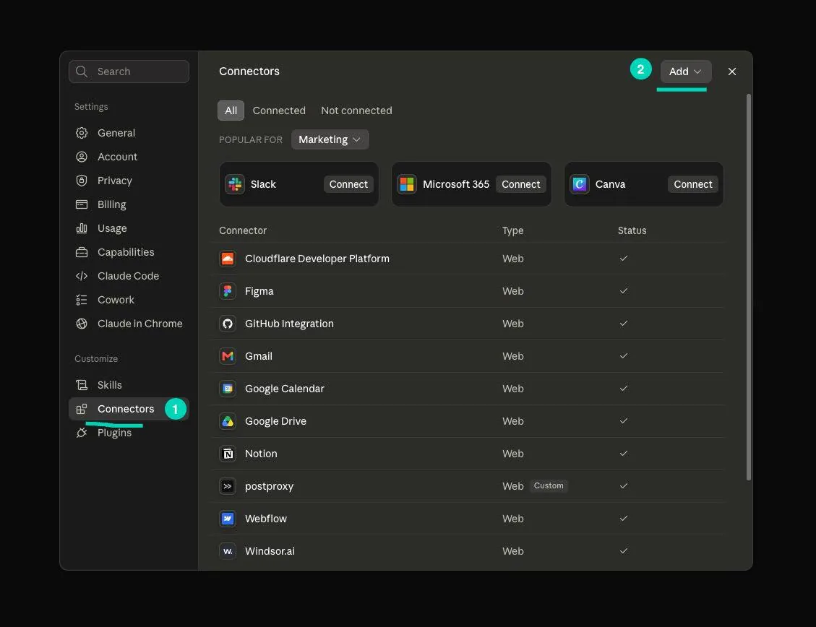The image size is (816, 627).
Task: Click the postproxy logo icon
Action: point(228,486)
